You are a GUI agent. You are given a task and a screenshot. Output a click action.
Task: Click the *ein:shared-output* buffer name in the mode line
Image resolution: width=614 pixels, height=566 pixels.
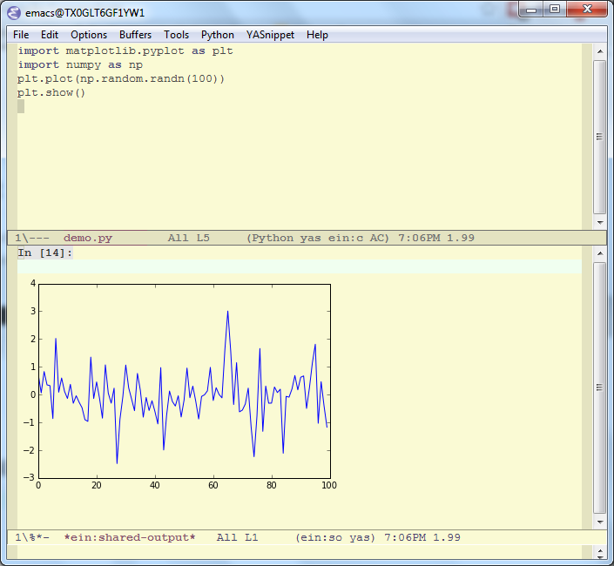click(130, 537)
